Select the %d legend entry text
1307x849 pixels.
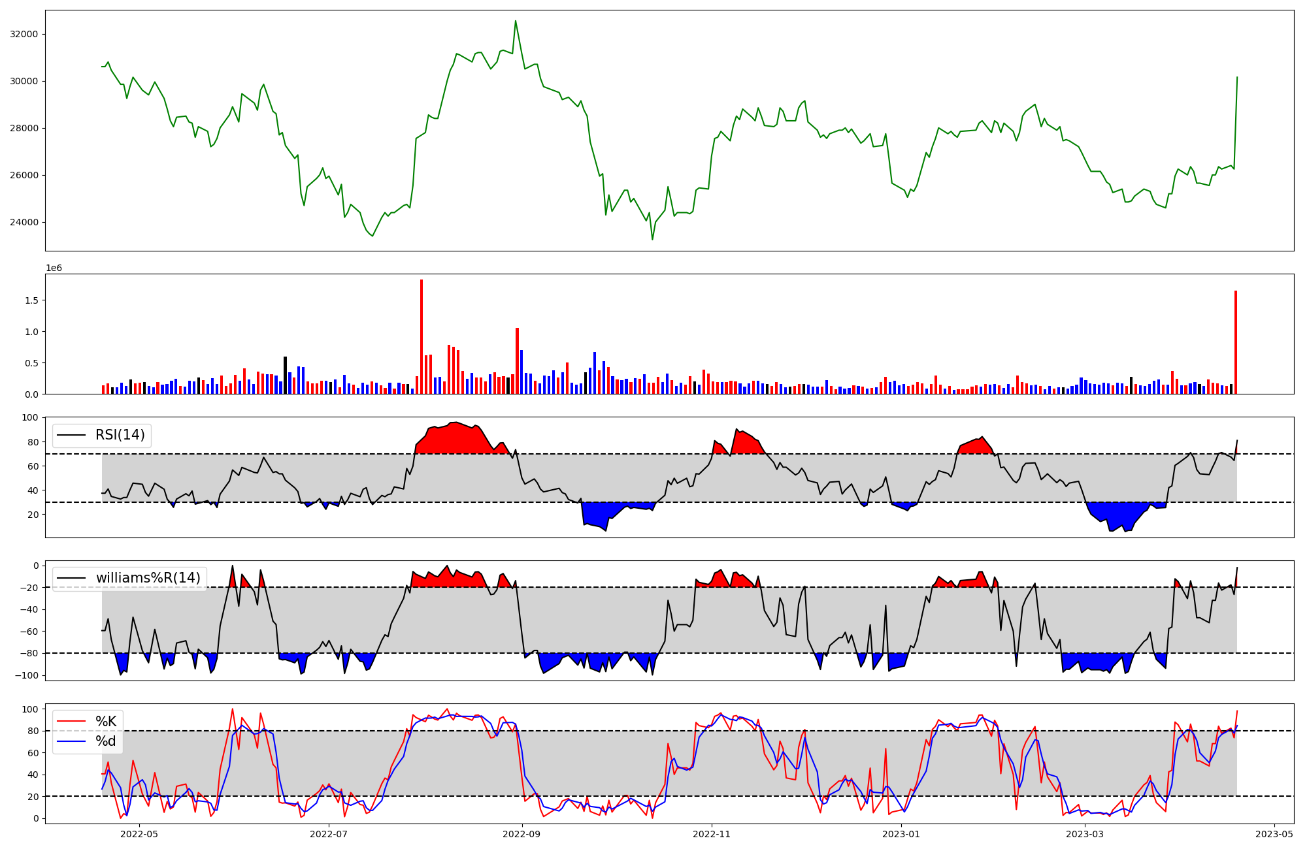106,741
